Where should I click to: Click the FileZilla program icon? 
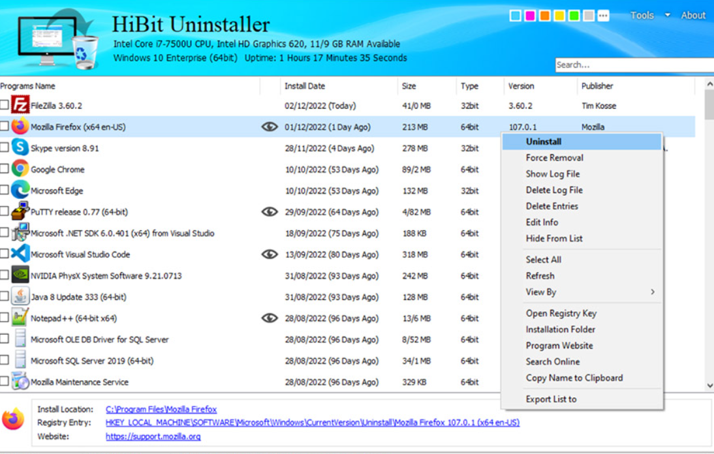tap(20, 104)
